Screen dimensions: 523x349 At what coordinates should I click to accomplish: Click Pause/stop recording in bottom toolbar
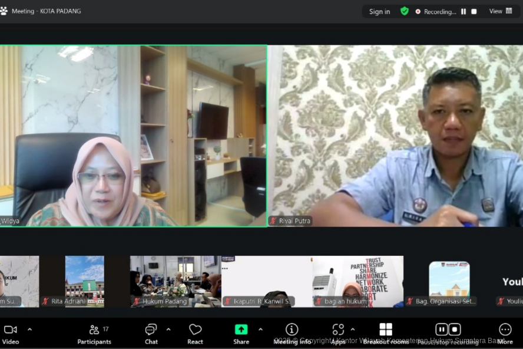[x=448, y=333]
